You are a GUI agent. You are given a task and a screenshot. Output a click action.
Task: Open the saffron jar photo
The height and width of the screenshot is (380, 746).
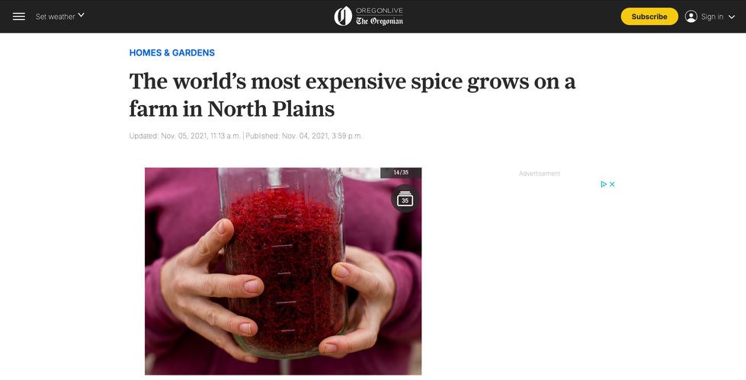point(283,271)
